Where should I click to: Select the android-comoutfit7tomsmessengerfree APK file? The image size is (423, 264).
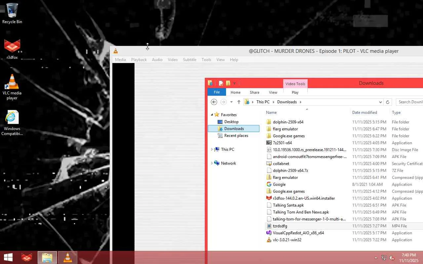tap(310, 157)
